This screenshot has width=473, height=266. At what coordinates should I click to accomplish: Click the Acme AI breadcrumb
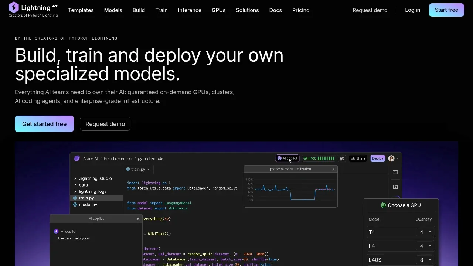(91, 158)
